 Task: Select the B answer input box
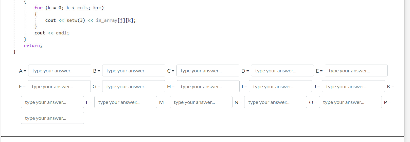coord(134,71)
